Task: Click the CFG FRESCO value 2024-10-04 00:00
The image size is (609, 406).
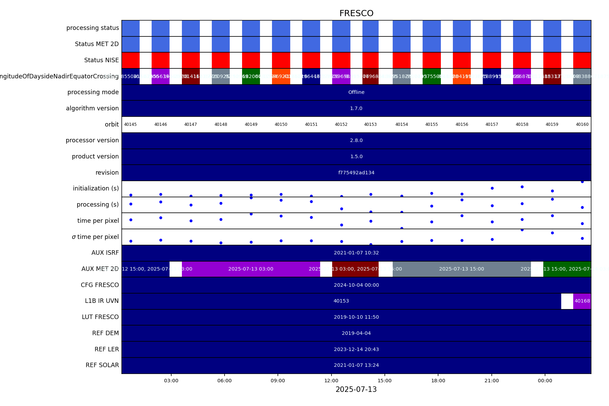Action: click(356, 285)
